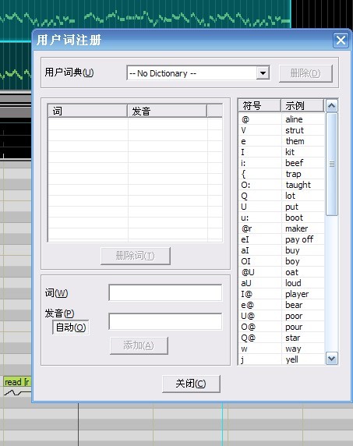Close the 用户词注册 dialog with the X

(x=341, y=41)
